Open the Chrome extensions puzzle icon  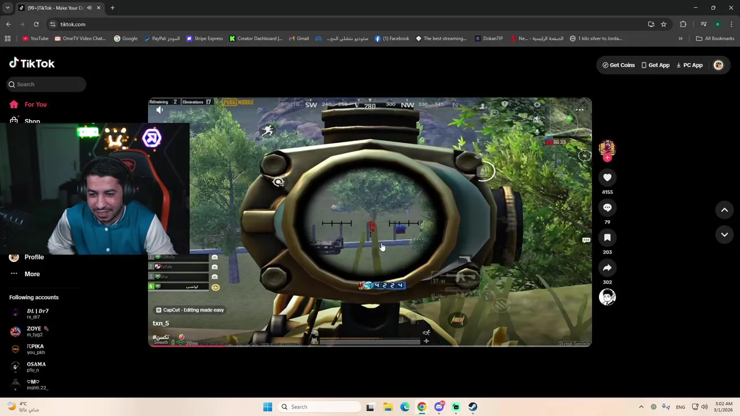pos(683,24)
